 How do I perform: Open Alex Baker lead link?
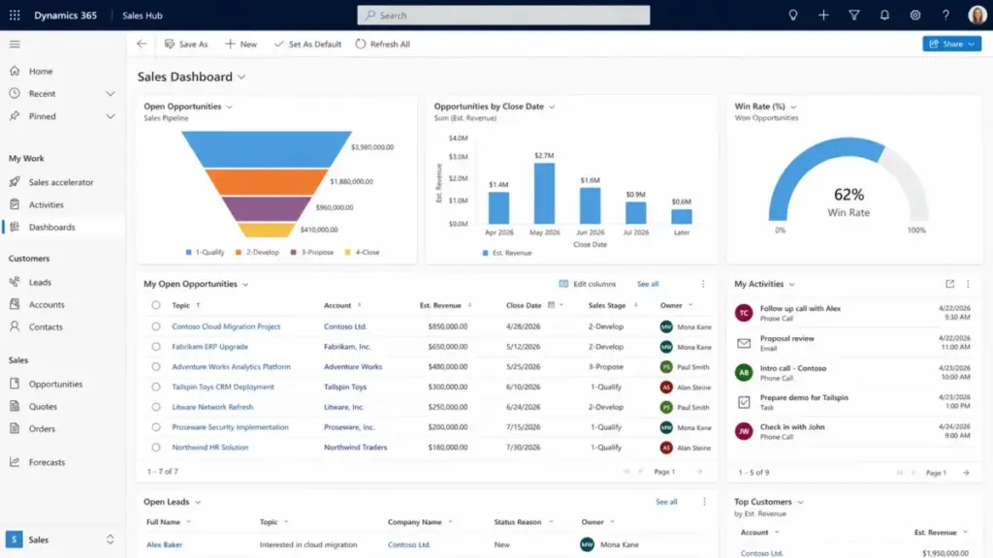click(164, 544)
